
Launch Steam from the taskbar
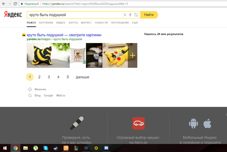point(56,148)
